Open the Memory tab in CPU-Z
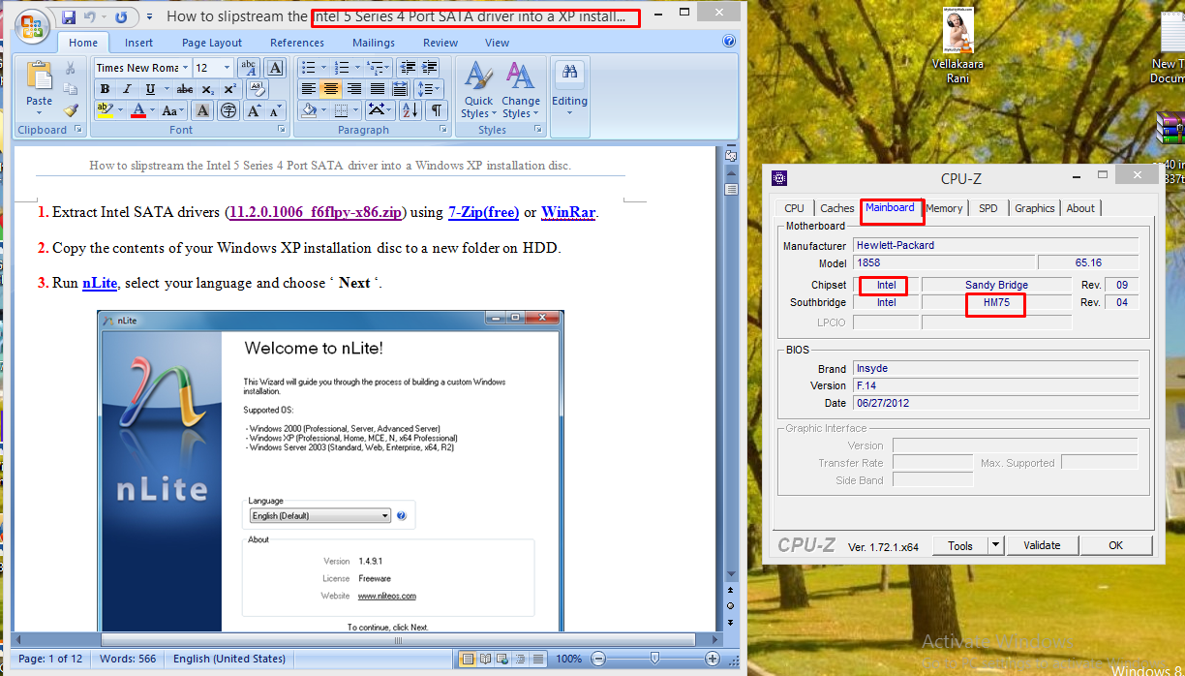 (x=944, y=208)
